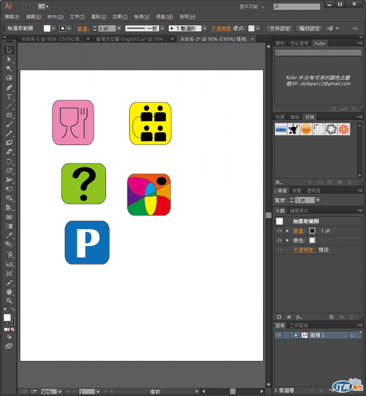The image size is (366, 396).
Task: Open stroke panel 寬度 dropdown
Action: [x=318, y=200]
